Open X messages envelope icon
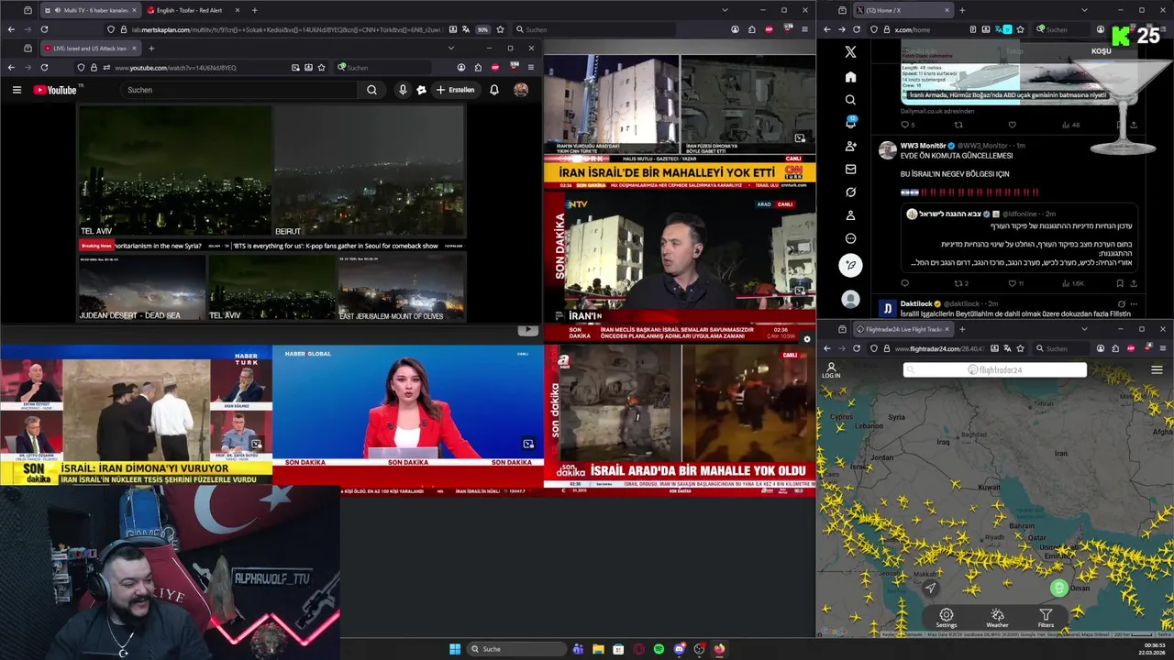The width and height of the screenshot is (1174, 660). click(x=850, y=169)
